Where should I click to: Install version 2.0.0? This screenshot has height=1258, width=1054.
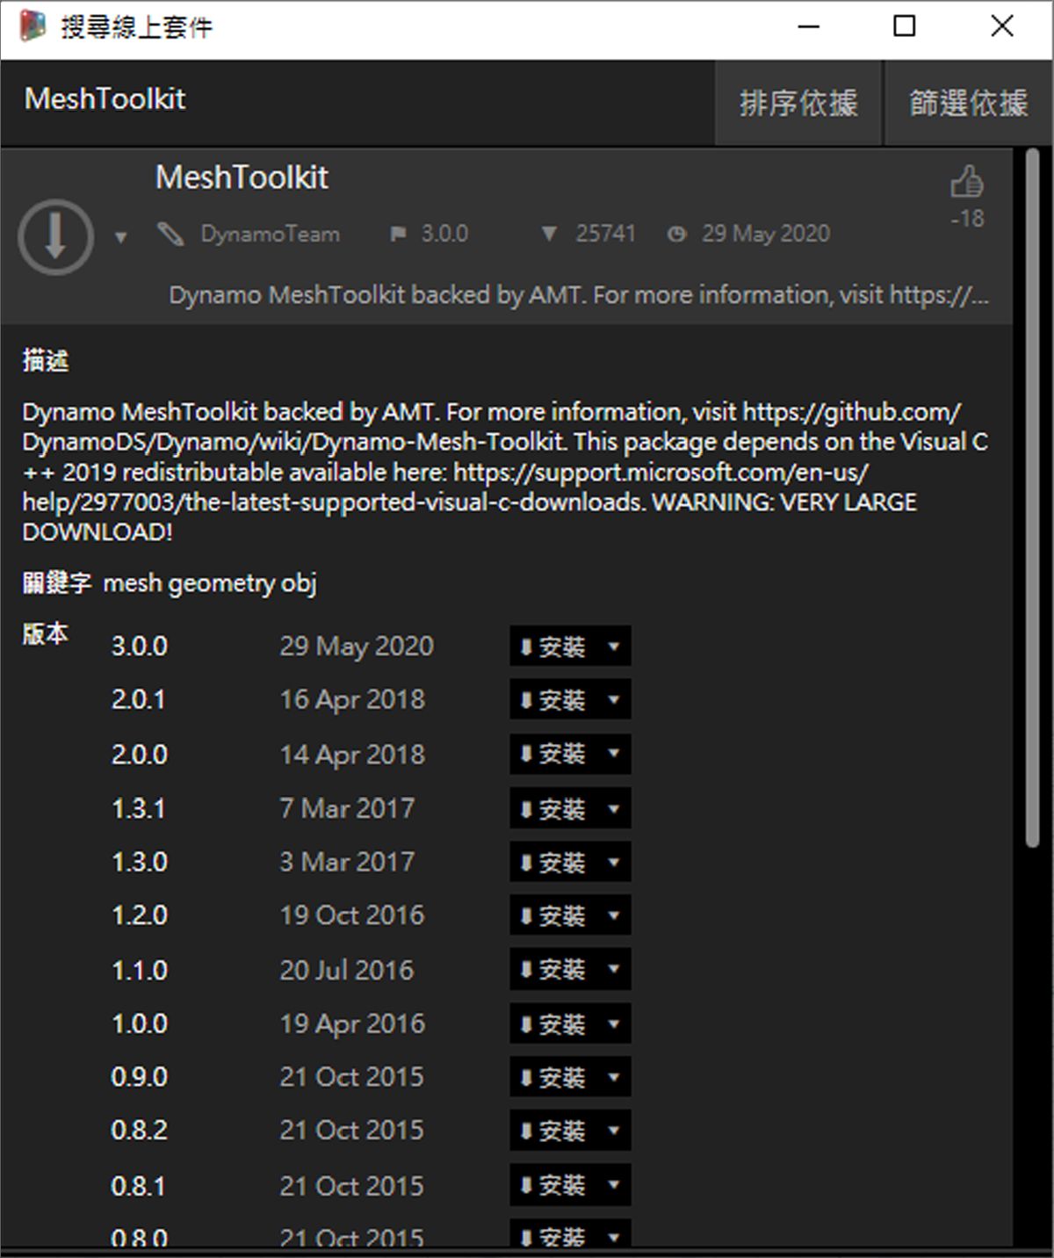tap(552, 754)
